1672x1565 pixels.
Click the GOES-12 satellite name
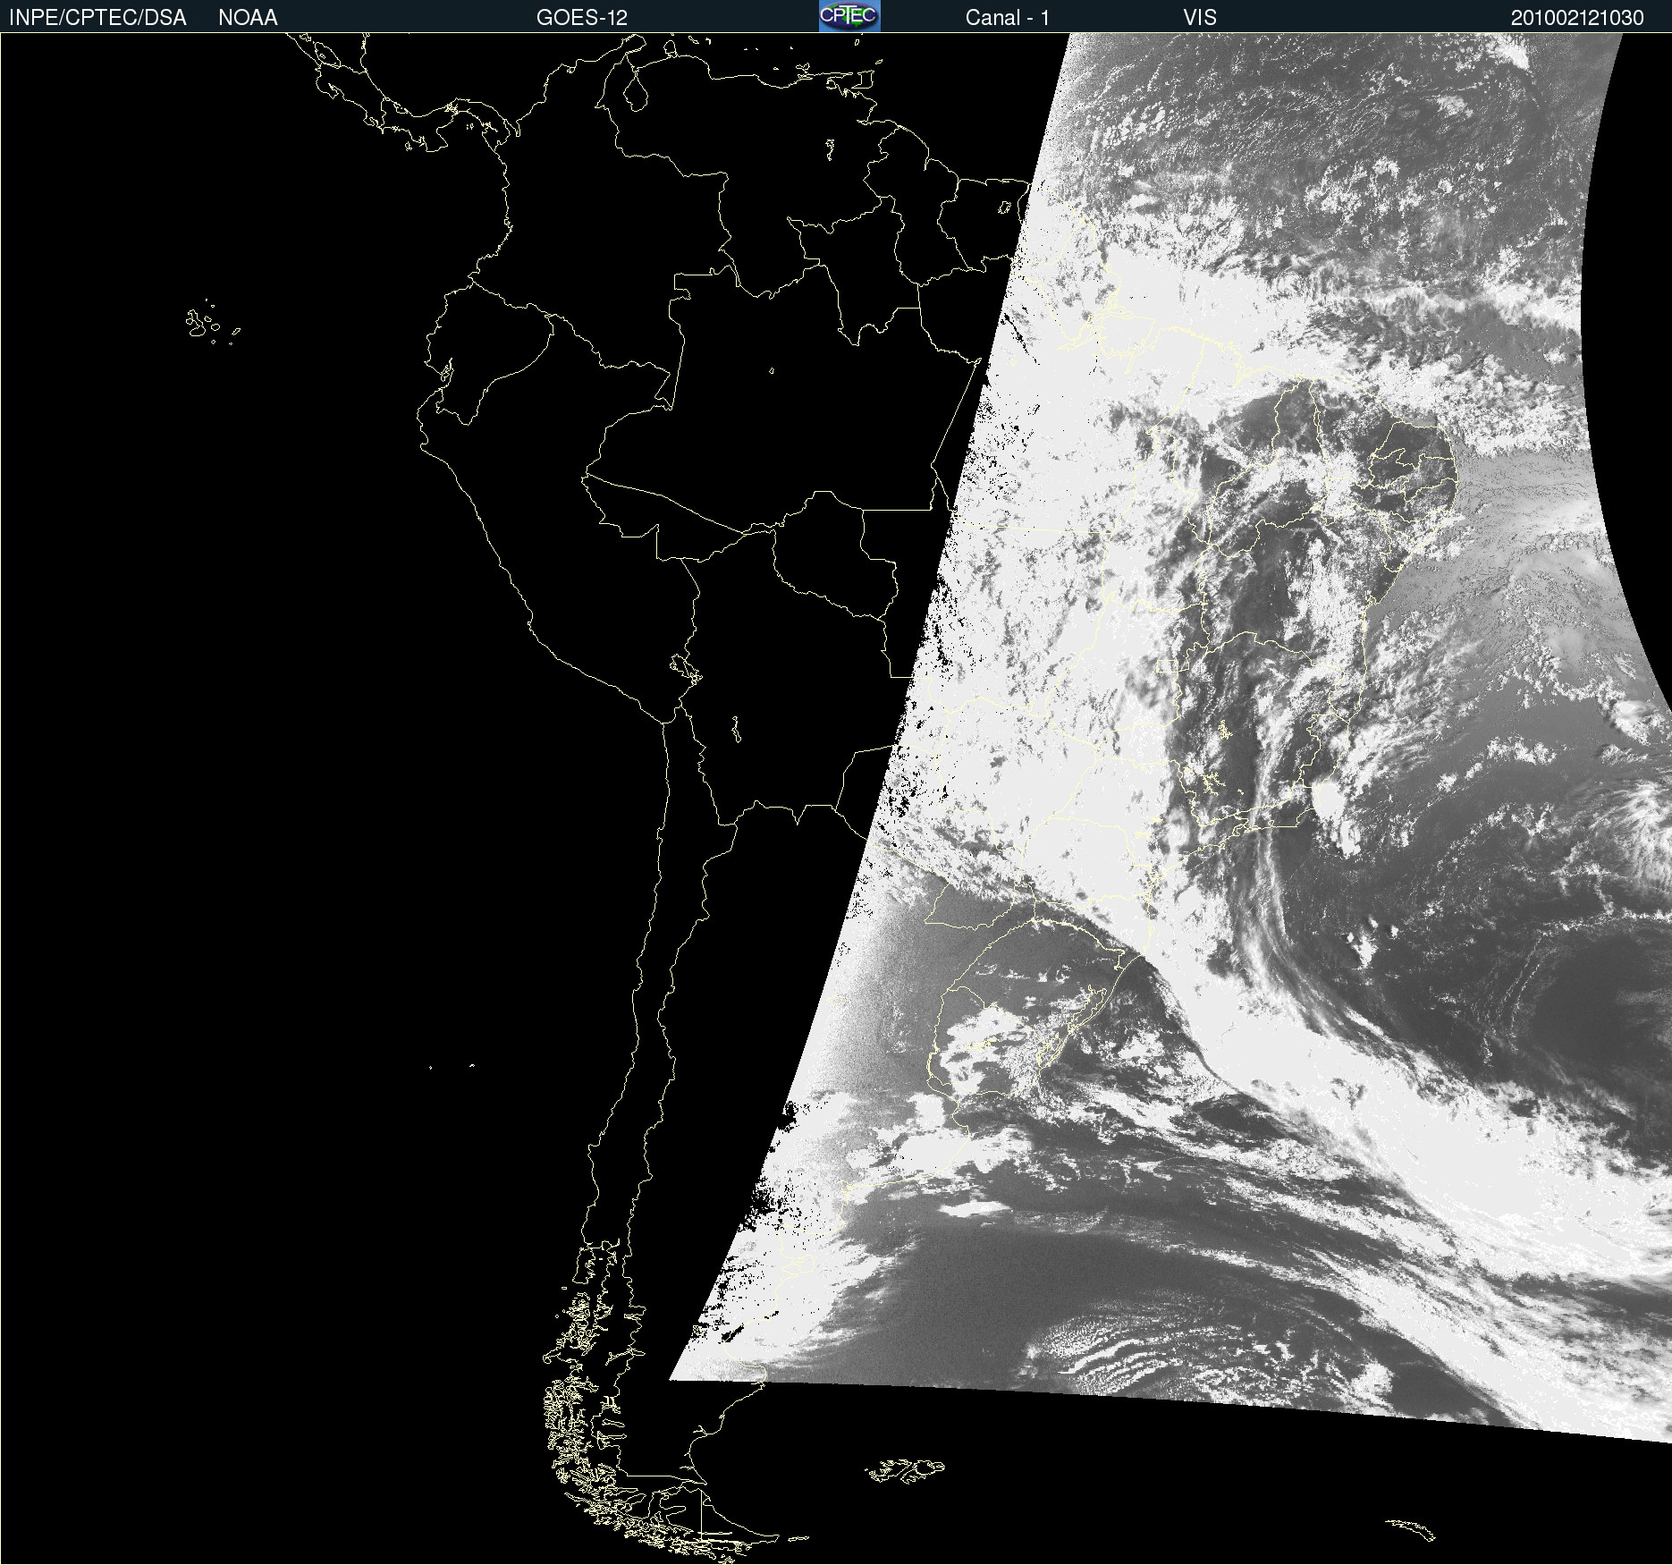point(582,18)
